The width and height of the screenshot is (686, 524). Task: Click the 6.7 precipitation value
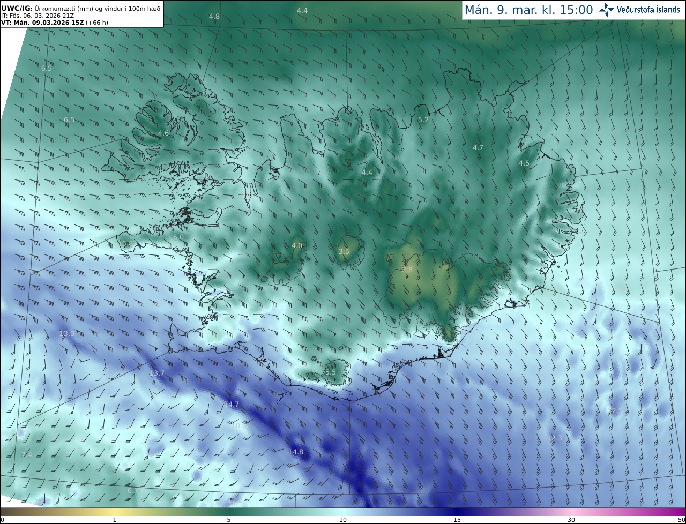[133, 490]
